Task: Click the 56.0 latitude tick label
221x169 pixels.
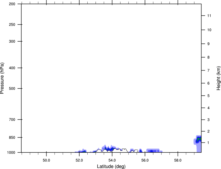Action: tap(145, 160)
